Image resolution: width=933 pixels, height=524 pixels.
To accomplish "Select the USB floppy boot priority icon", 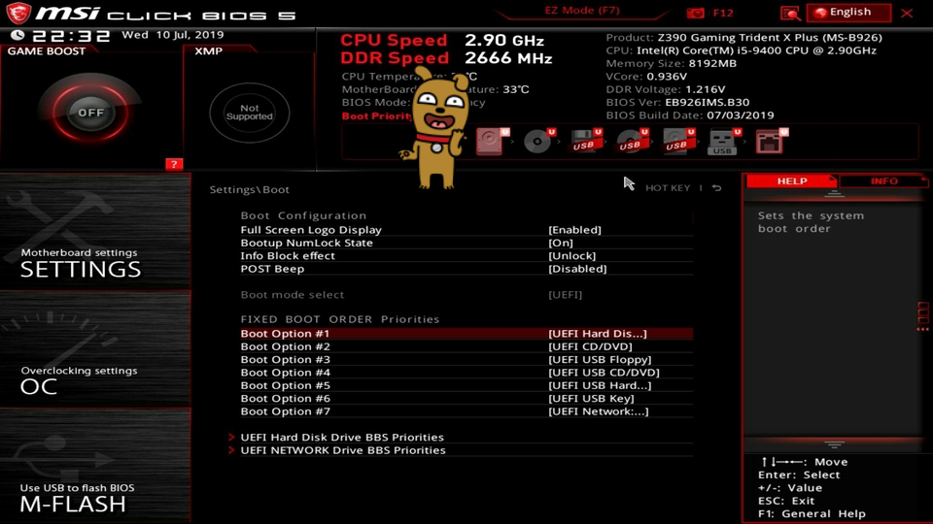I will [585, 142].
